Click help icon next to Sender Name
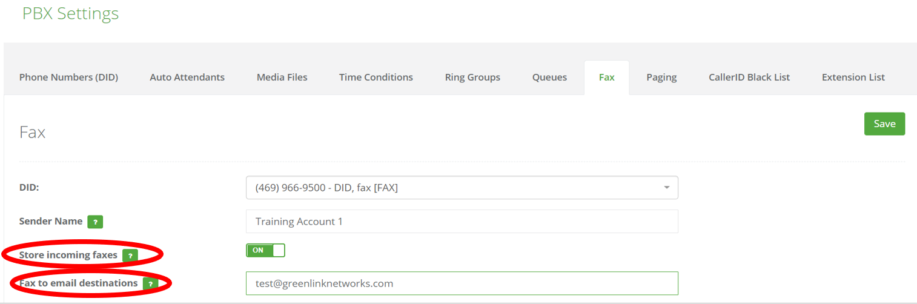 pyautogui.click(x=95, y=222)
